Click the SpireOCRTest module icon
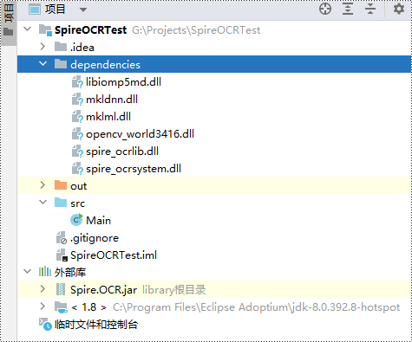The width and height of the screenshot is (412, 342). [46, 30]
